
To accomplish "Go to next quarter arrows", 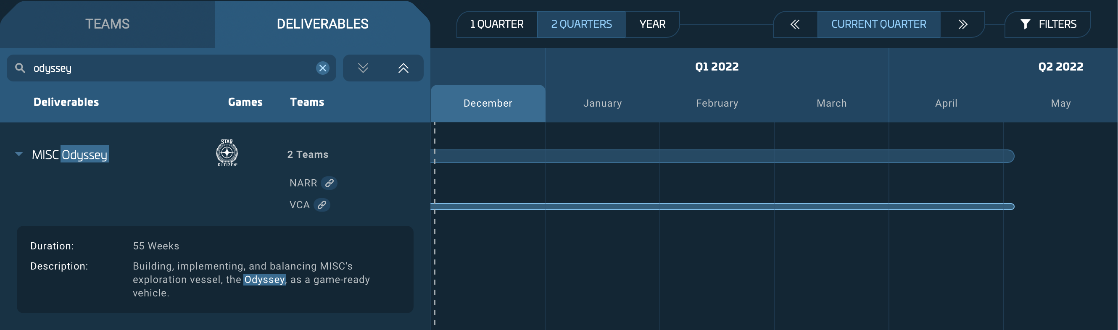I will 962,24.
